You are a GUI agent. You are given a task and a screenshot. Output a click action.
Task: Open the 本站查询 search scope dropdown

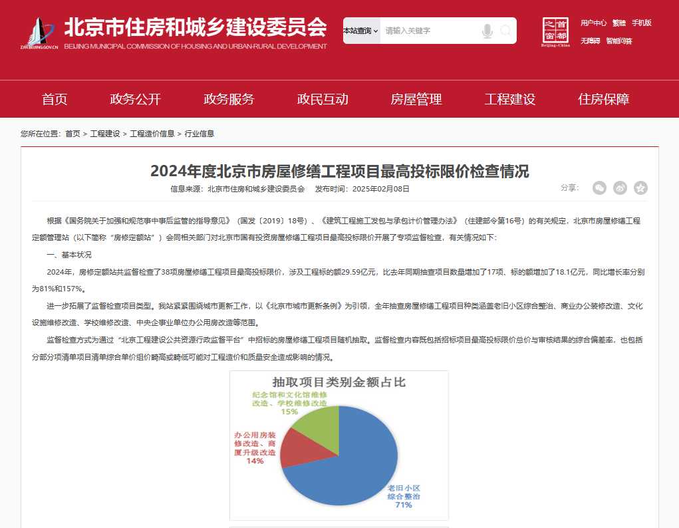coord(361,31)
